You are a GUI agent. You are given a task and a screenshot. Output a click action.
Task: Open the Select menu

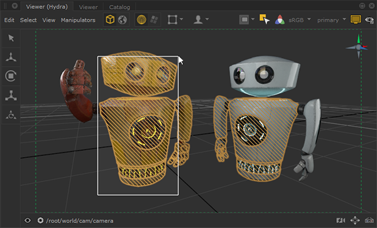coord(28,20)
